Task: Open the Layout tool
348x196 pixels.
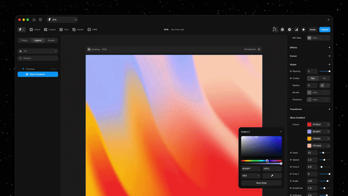Action: (x=50, y=30)
